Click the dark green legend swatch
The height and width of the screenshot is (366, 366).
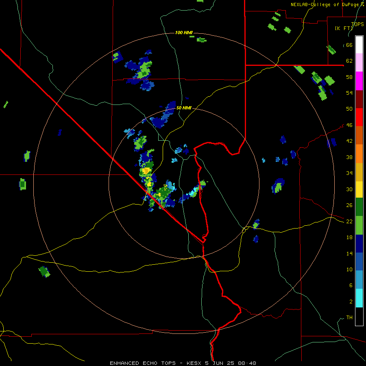coord(359,207)
